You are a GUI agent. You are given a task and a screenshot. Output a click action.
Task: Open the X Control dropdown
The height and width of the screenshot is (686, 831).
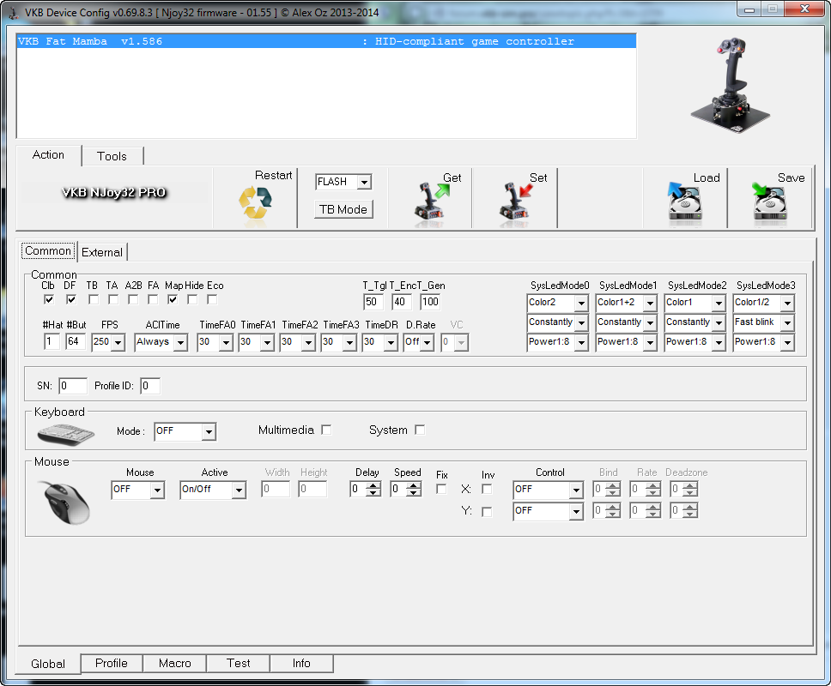point(575,490)
